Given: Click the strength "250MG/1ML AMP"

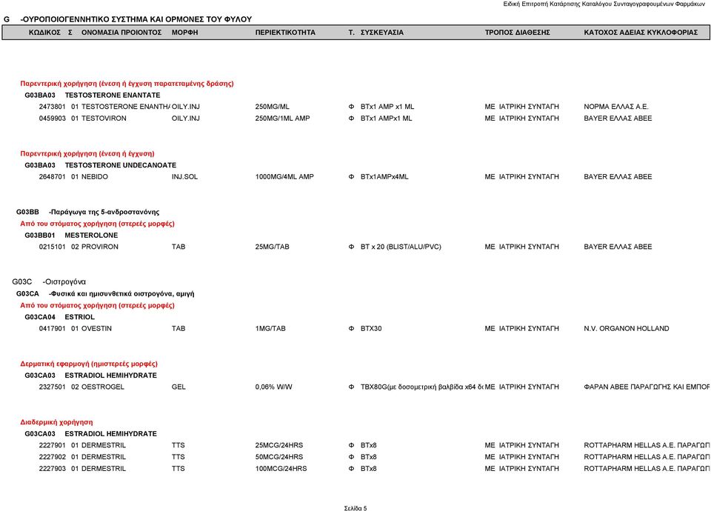Looking at the screenshot, I should coord(282,118).
